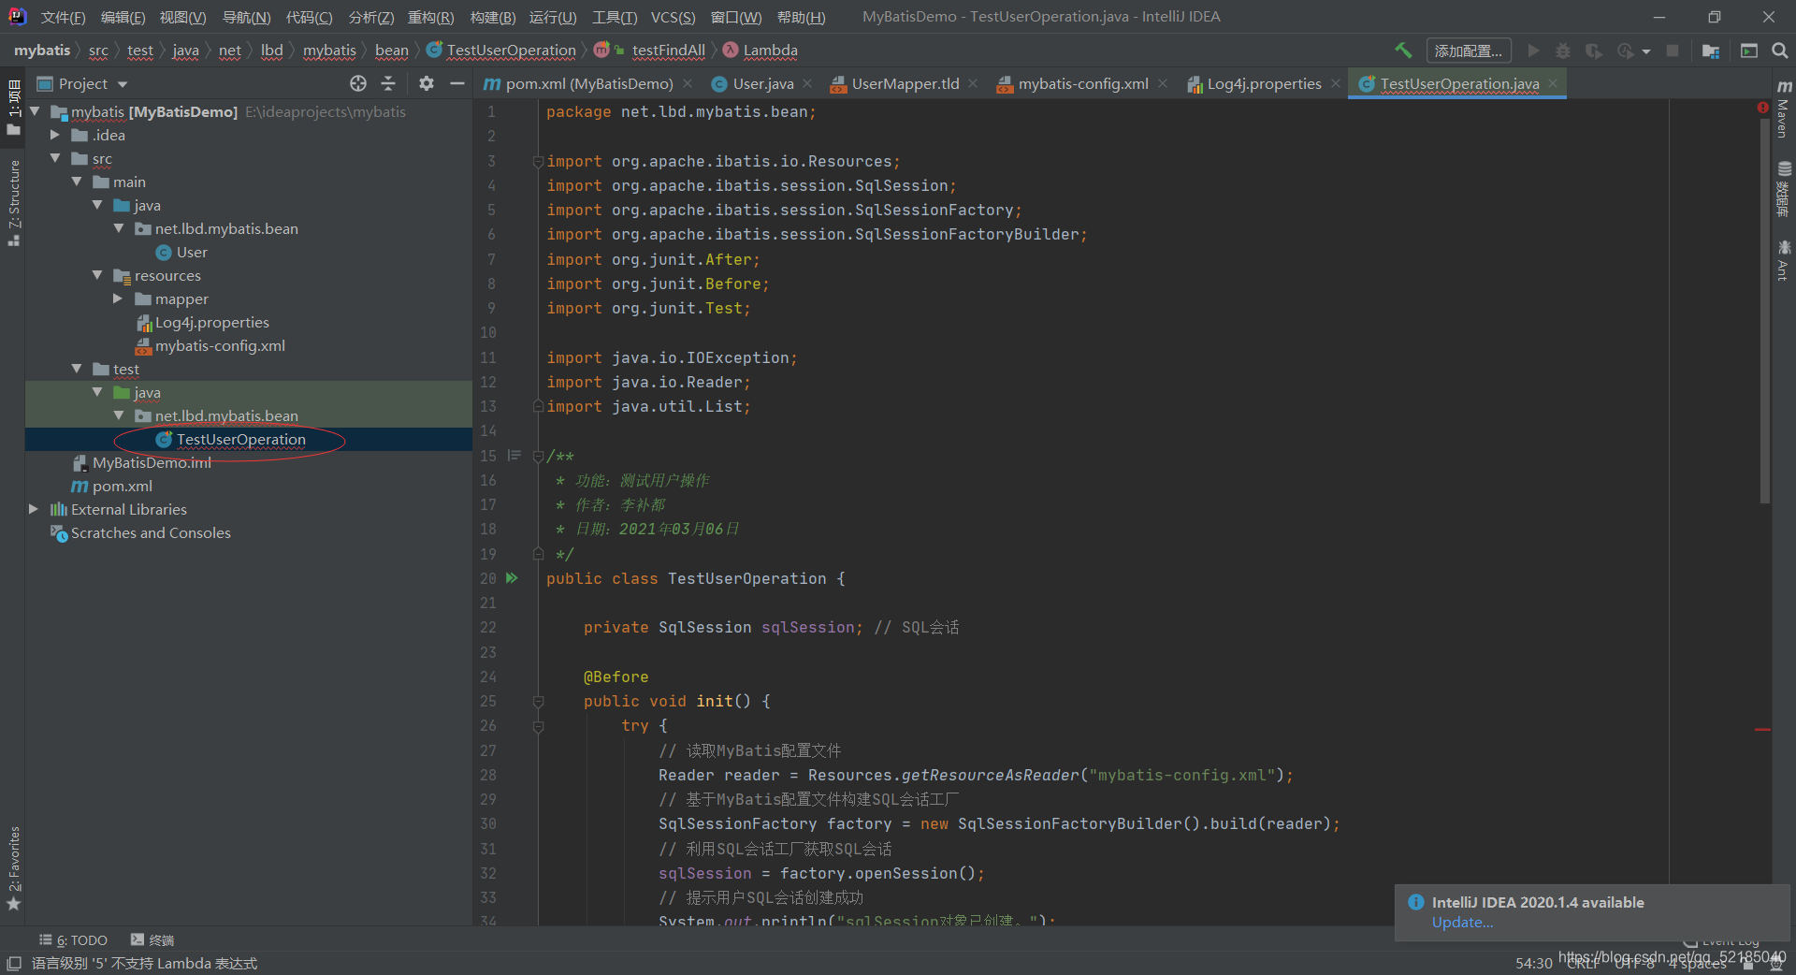Collapse the main folder

click(77, 182)
